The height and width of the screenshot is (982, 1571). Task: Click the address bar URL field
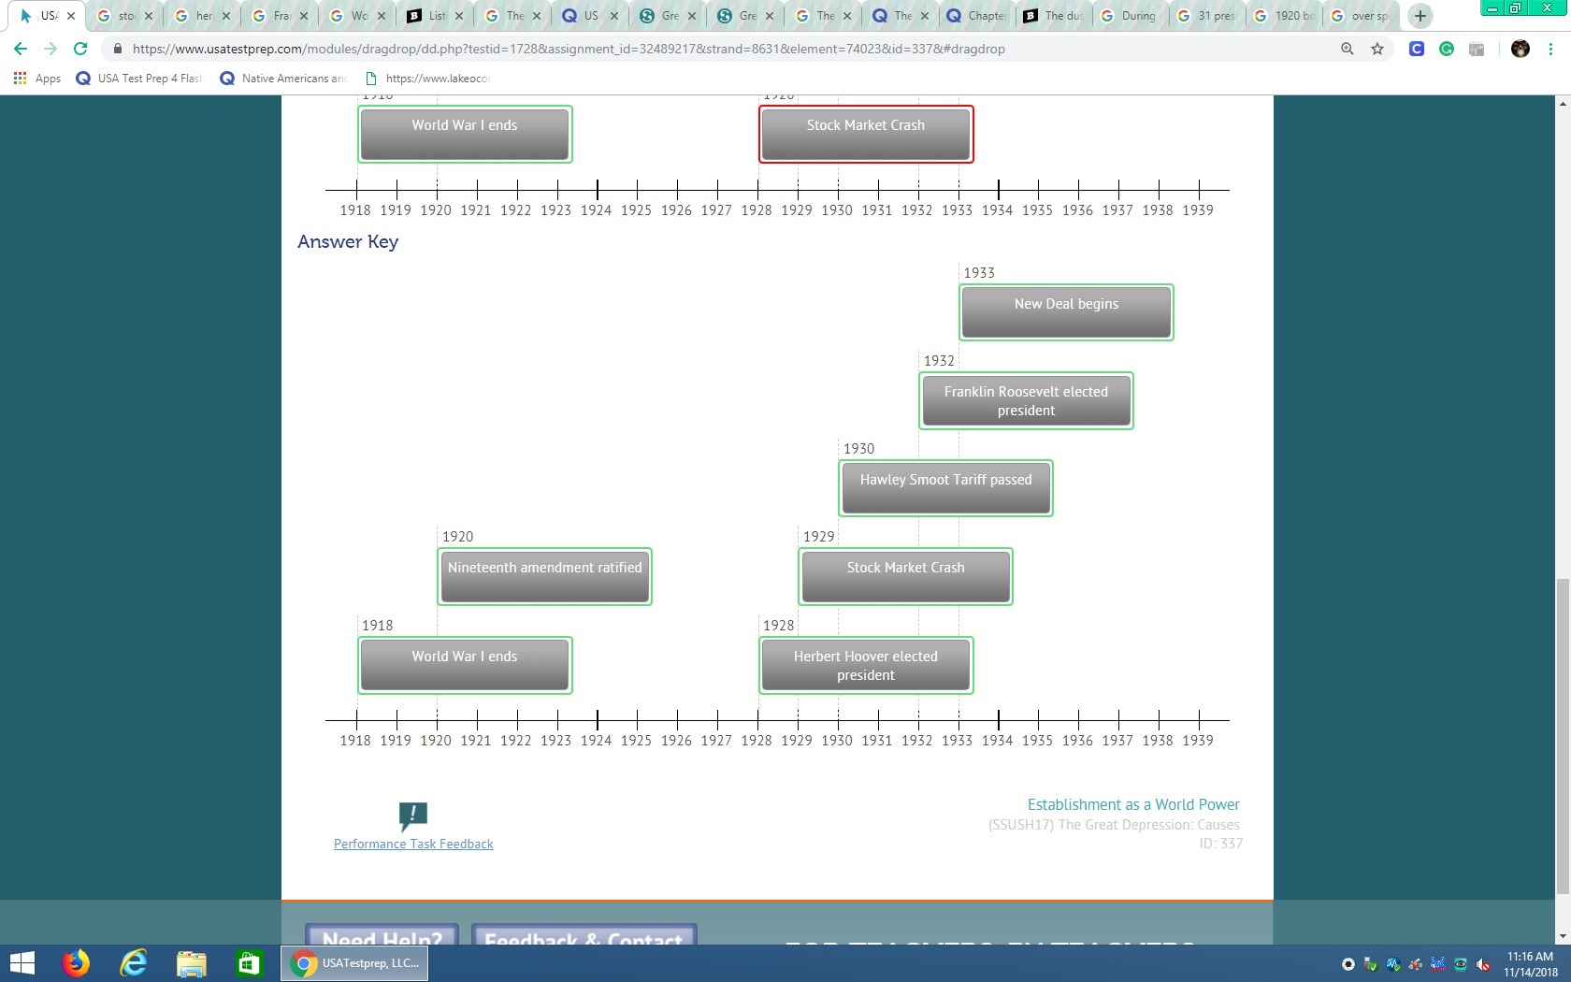tap(655, 49)
